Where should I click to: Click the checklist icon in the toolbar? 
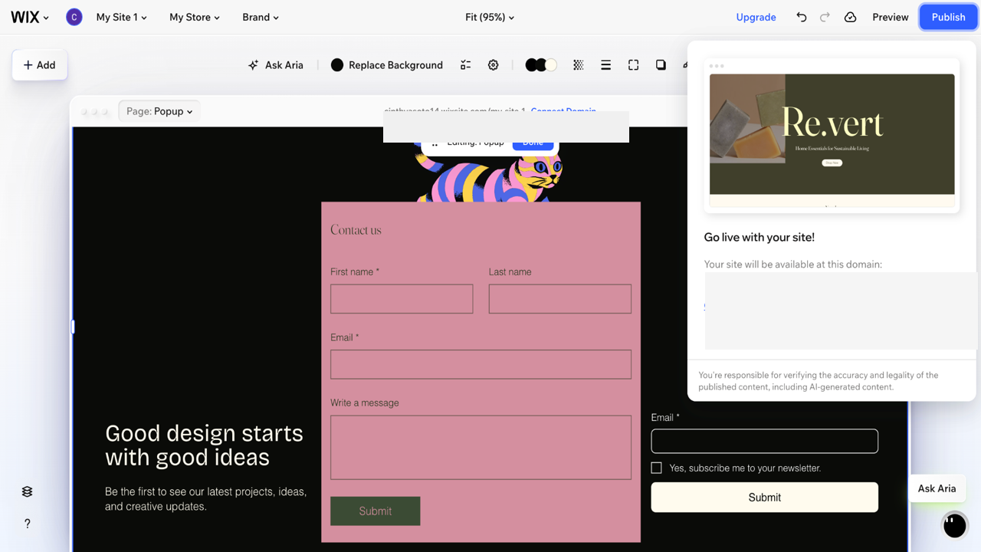pos(465,65)
